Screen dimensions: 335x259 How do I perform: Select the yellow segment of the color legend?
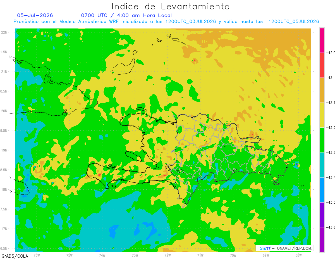322,115
